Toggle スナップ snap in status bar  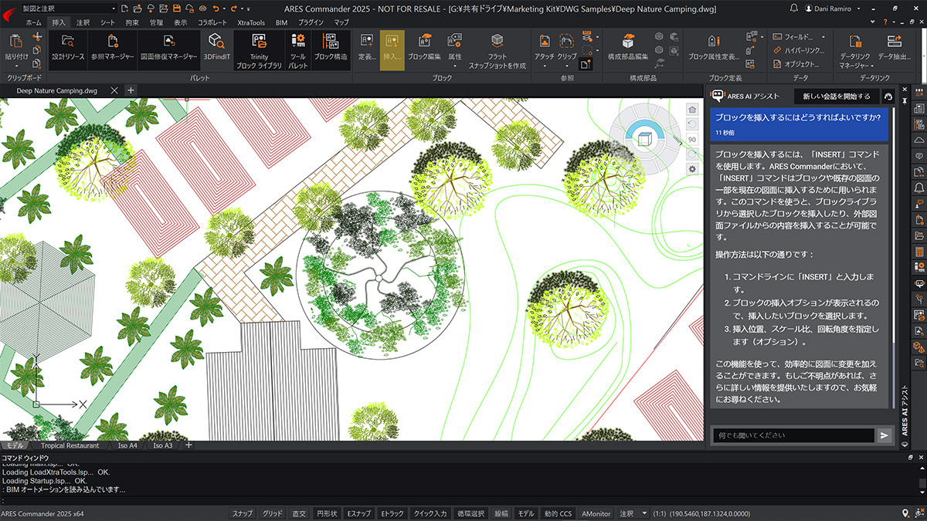point(243,513)
